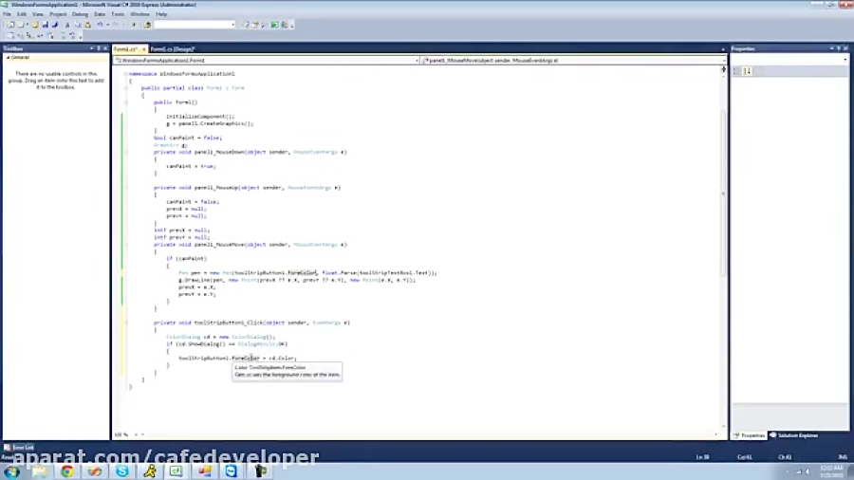Collapse the panel1_MouseDown method region
This screenshot has height=480, width=854.
point(126,152)
